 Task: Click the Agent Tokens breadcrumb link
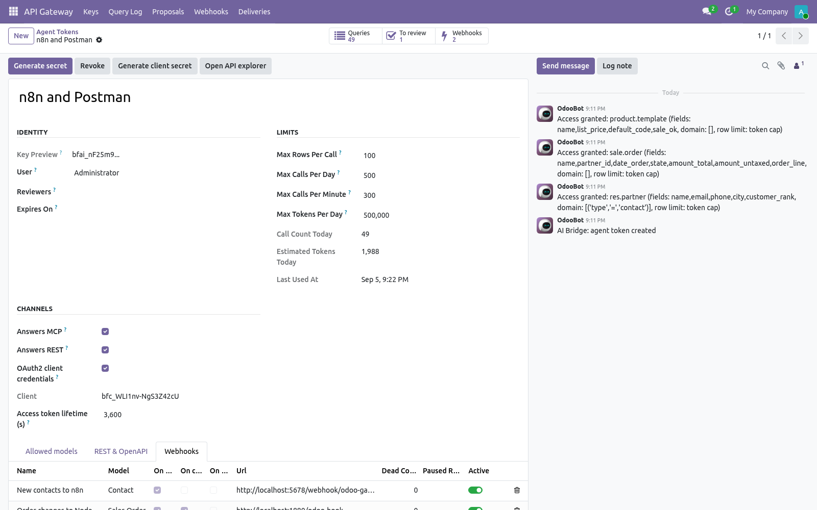57,32
